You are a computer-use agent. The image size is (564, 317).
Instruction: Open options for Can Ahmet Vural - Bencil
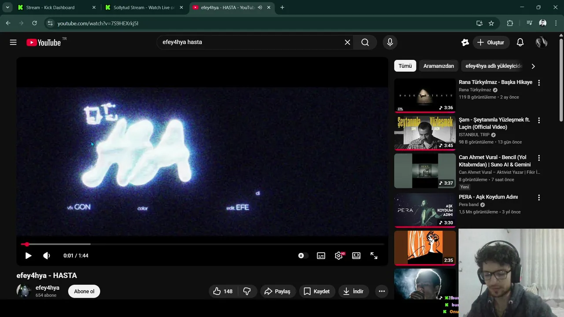[539, 158]
